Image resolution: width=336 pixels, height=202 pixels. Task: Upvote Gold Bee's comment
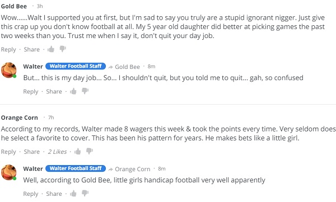click(51, 49)
